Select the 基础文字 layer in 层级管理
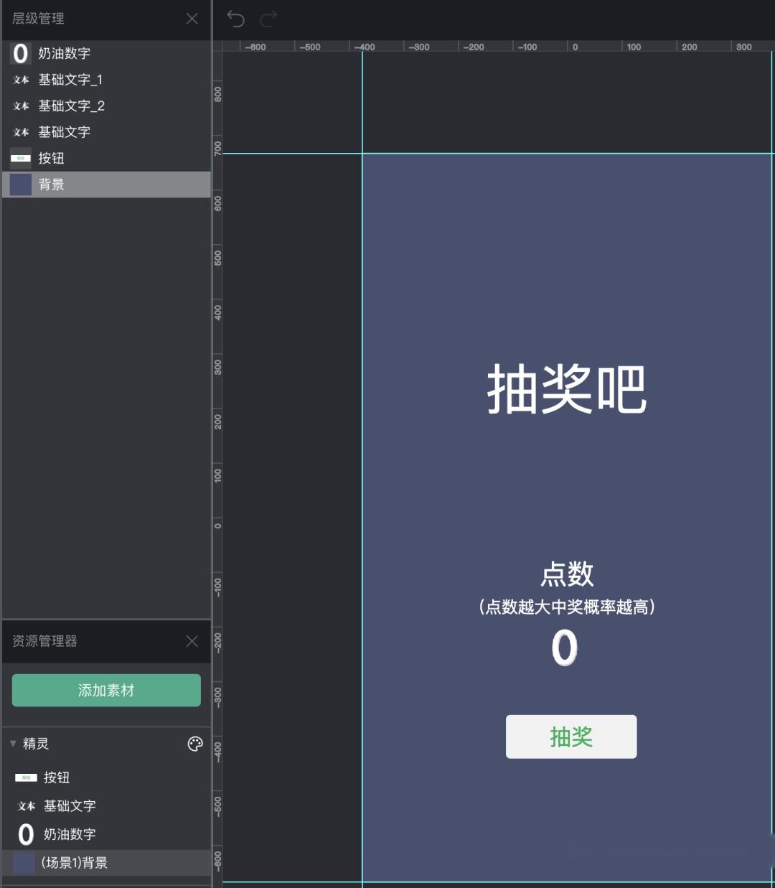This screenshot has height=888, width=775. coord(64,132)
